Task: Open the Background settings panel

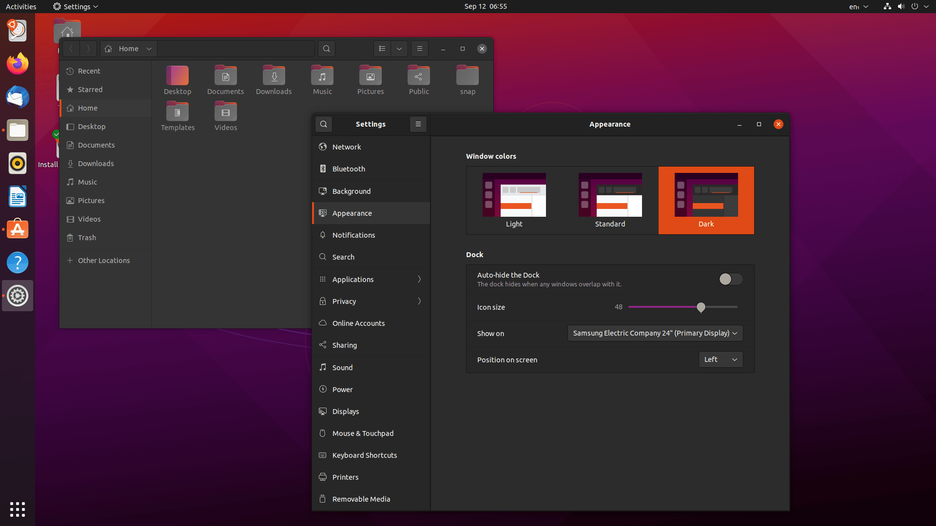Action: tap(351, 191)
